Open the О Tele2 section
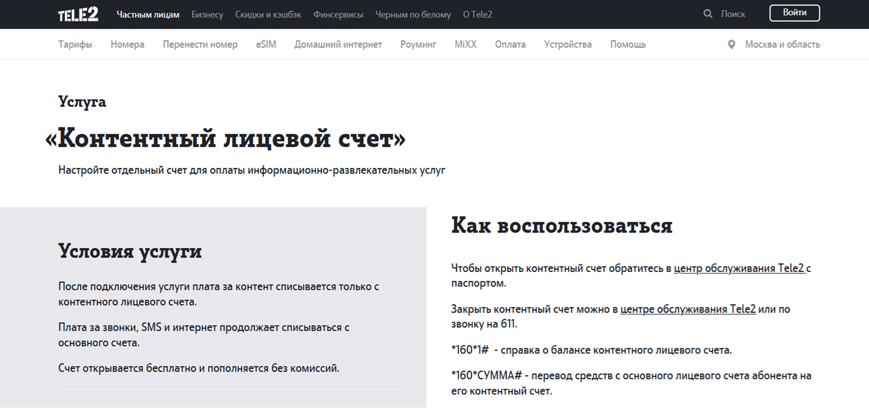This screenshot has height=415, width=869. (478, 14)
